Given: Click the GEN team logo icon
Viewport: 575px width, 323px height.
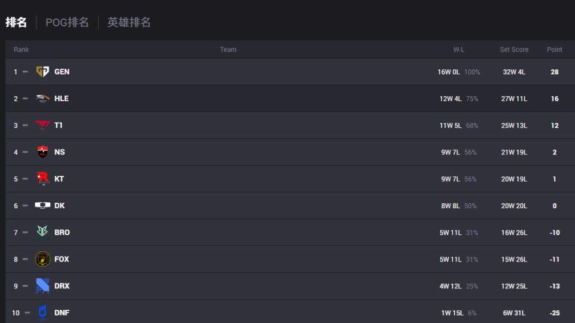Looking at the screenshot, I should pyautogui.click(x=43, y=71).
